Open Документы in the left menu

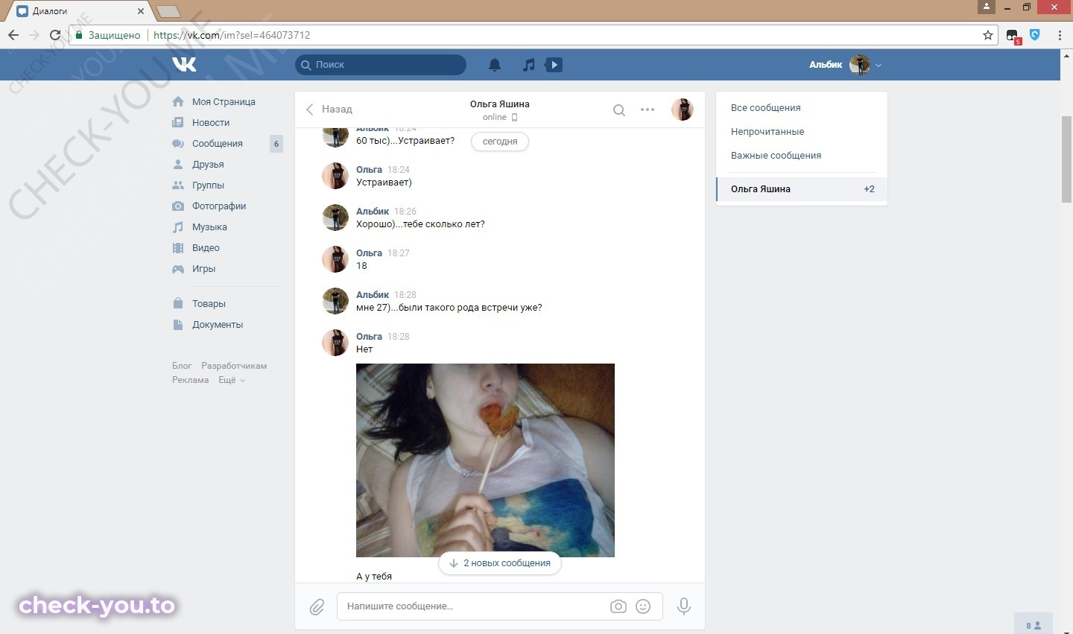pyautogui.click(x=218, y=325)
